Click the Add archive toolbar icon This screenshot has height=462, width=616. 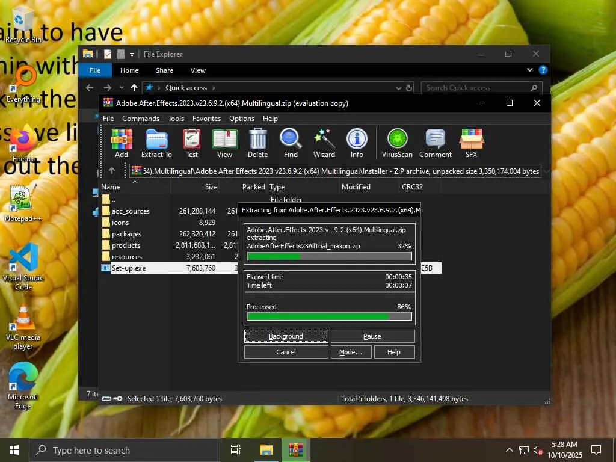tap(122, 143)
